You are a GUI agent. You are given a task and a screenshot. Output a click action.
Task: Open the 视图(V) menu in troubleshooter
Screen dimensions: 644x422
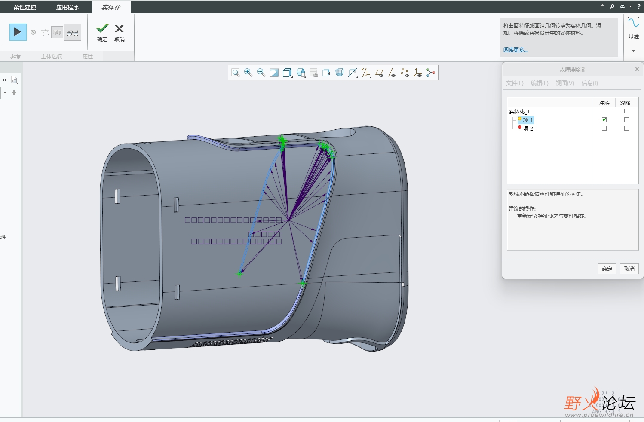click(565, 83)
